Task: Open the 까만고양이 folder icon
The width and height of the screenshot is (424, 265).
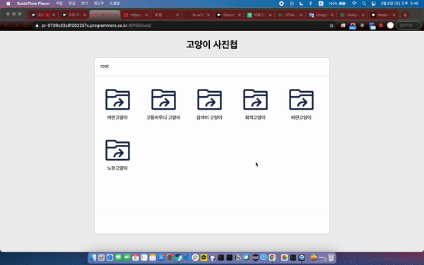Action: coord(117,100)
